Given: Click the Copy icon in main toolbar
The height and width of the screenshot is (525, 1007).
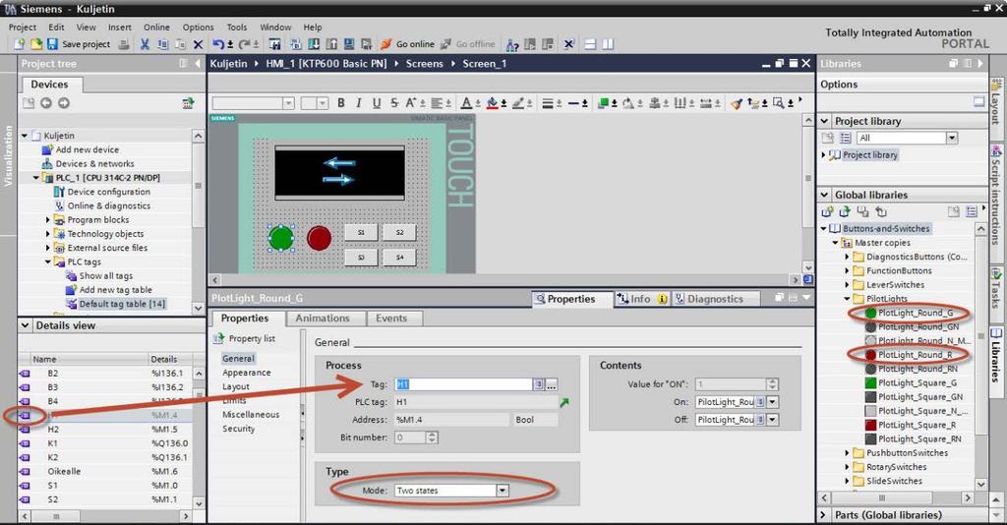Looking at the screenshot, I should click(x=163, y=44).
